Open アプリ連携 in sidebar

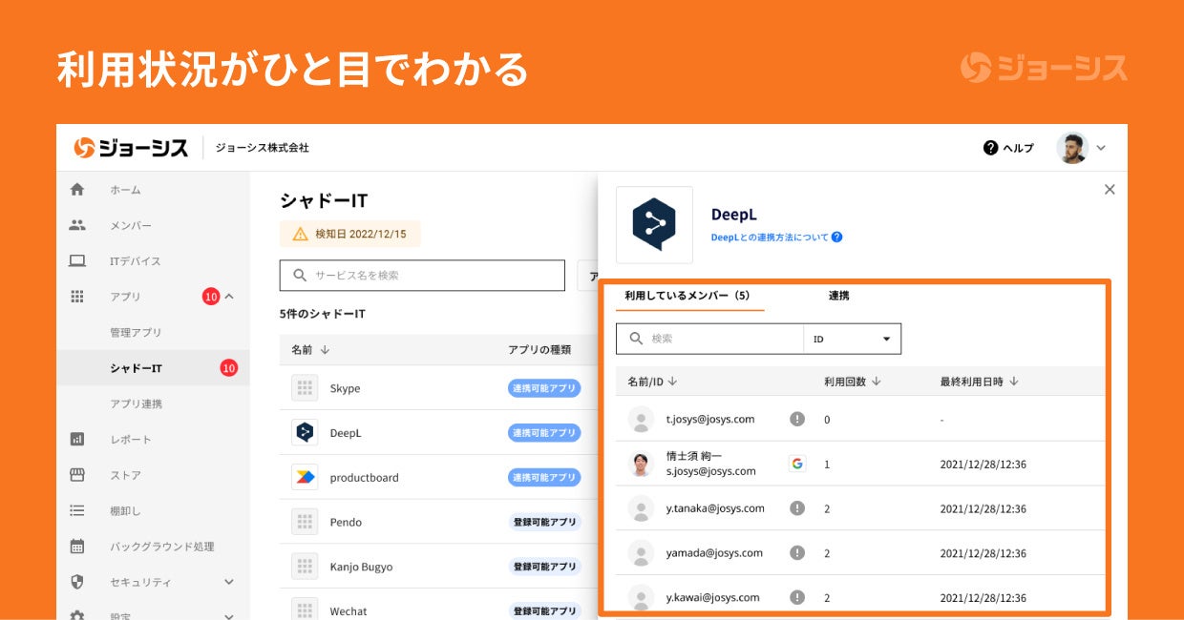point(136,403)
